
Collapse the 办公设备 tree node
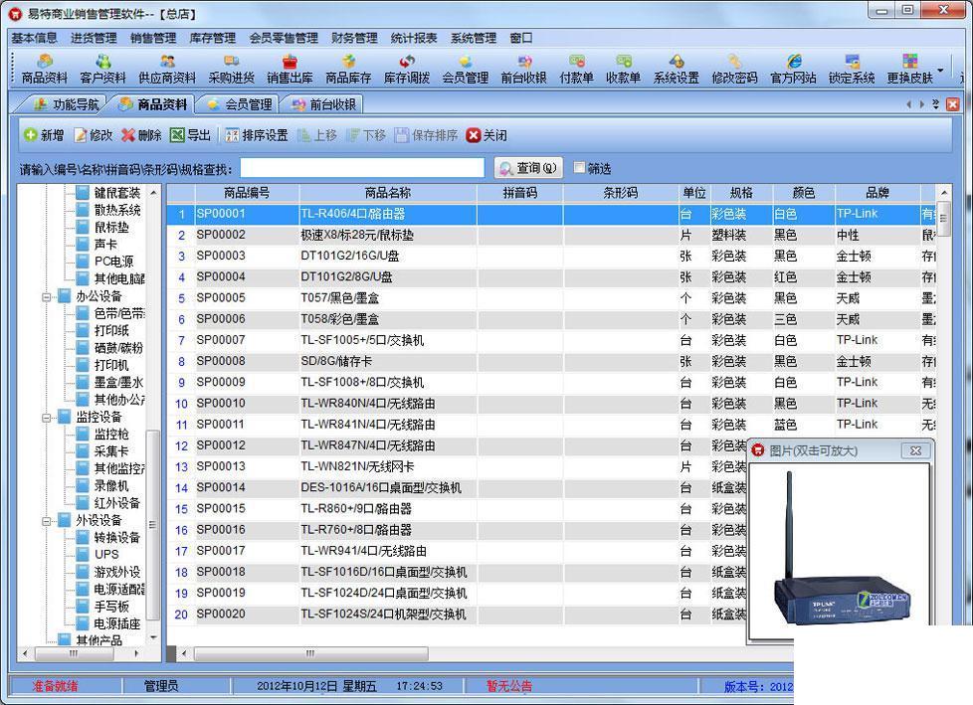pos(47,296)
